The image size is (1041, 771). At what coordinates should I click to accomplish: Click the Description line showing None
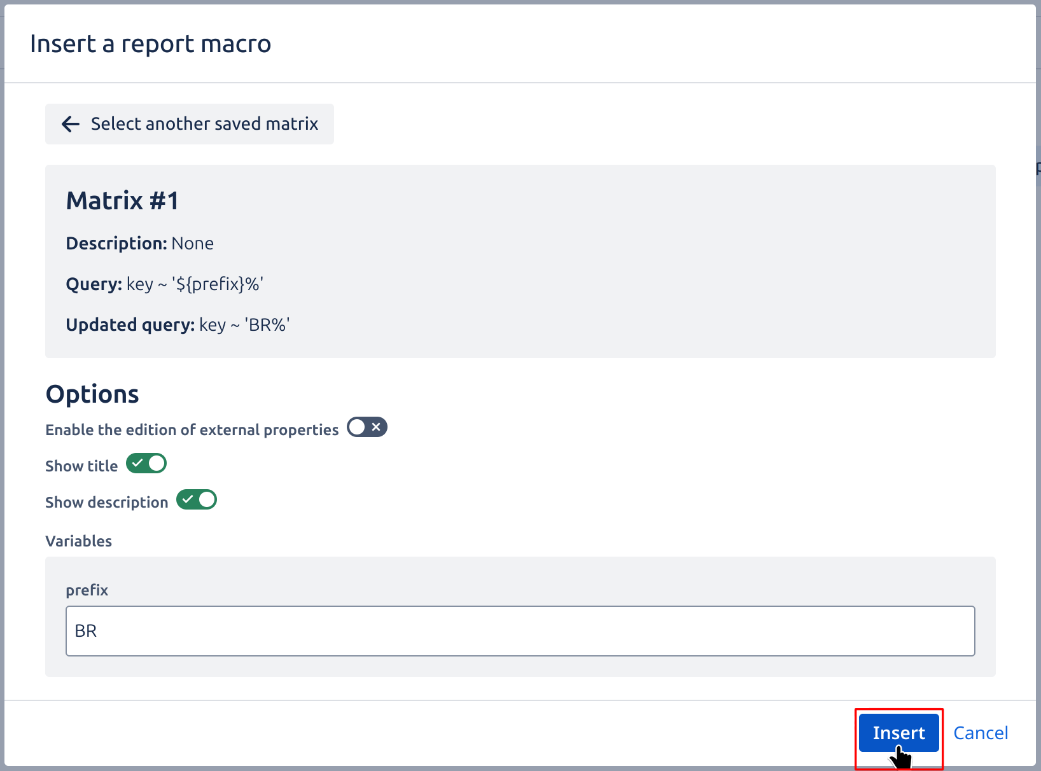139,243
